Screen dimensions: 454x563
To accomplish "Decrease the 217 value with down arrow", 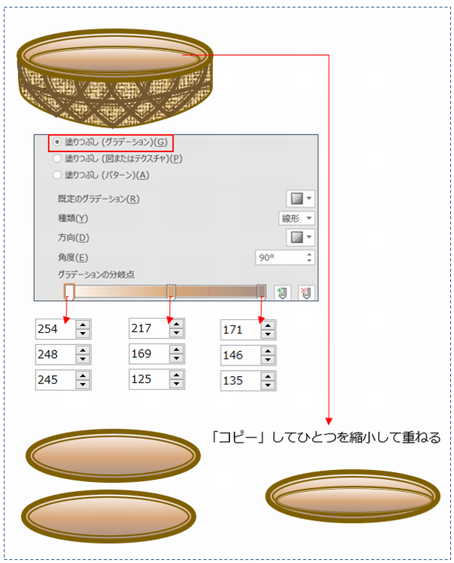I will [x=176, y=333].
